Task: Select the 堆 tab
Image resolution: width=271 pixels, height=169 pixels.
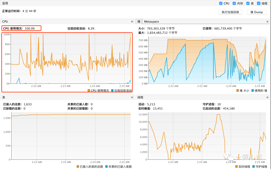Action: click(139, 22)
